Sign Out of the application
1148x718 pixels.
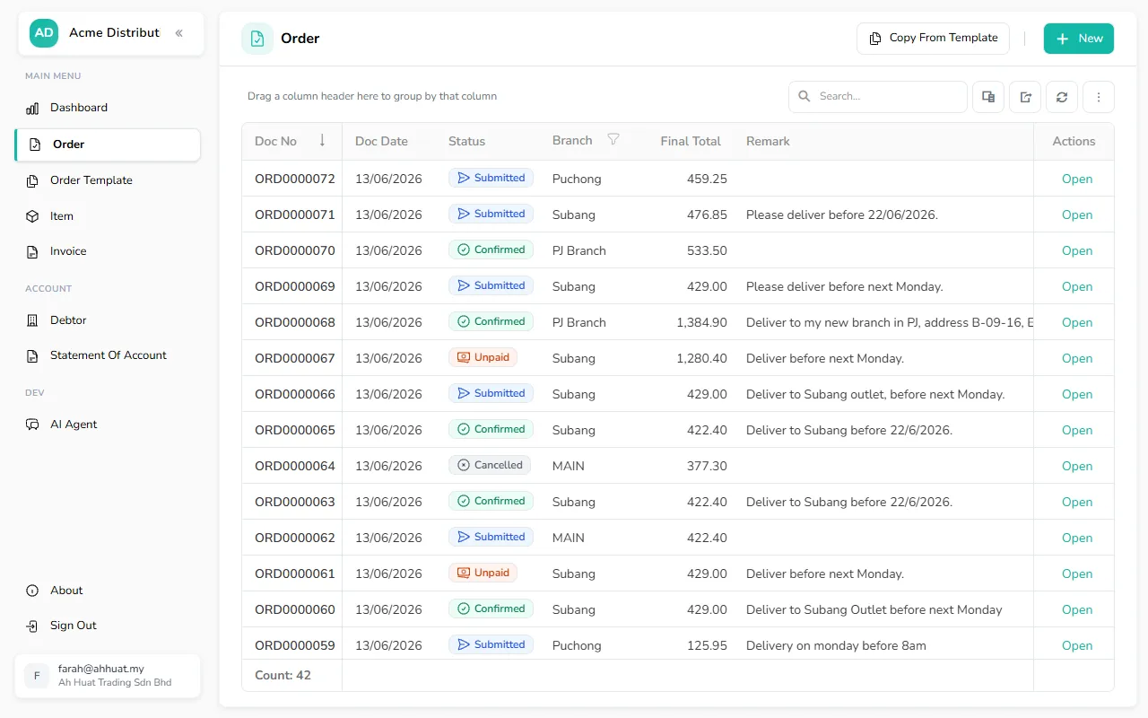pyautogui.click(x=108, y=626)
